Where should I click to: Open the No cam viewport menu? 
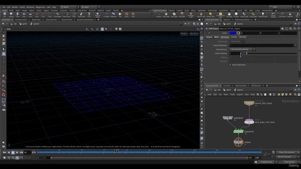(x=194, y=34)
